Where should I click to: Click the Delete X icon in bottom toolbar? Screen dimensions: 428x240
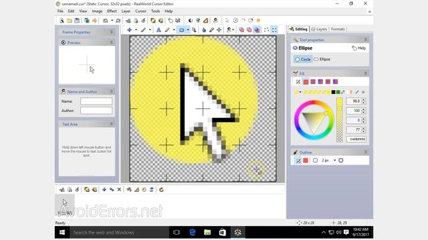[x=119, y=189]
